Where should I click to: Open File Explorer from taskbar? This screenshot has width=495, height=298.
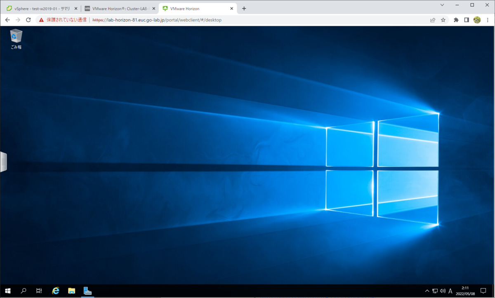[x=71, y=291]
